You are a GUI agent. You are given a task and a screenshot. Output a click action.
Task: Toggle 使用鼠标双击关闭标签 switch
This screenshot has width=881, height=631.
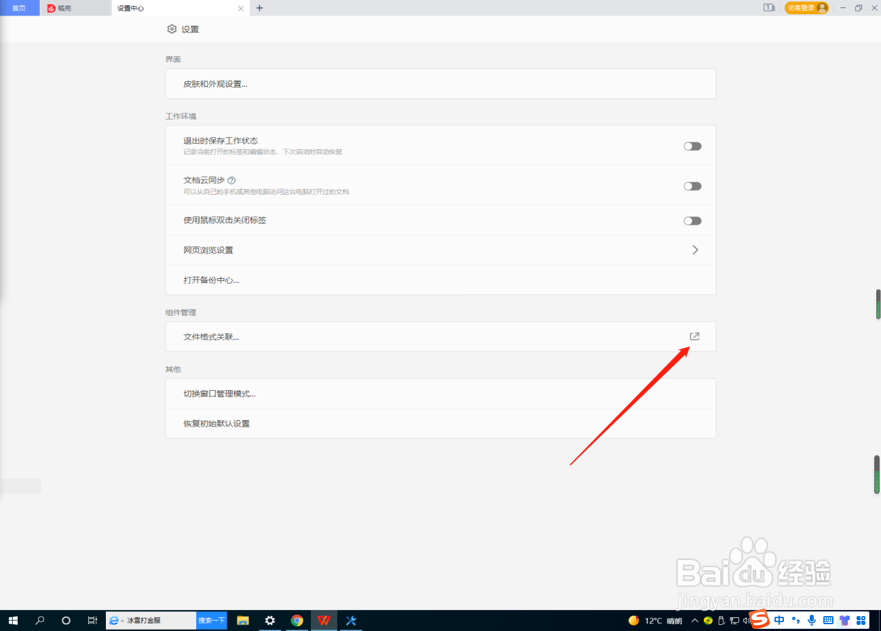coord(692,221)
